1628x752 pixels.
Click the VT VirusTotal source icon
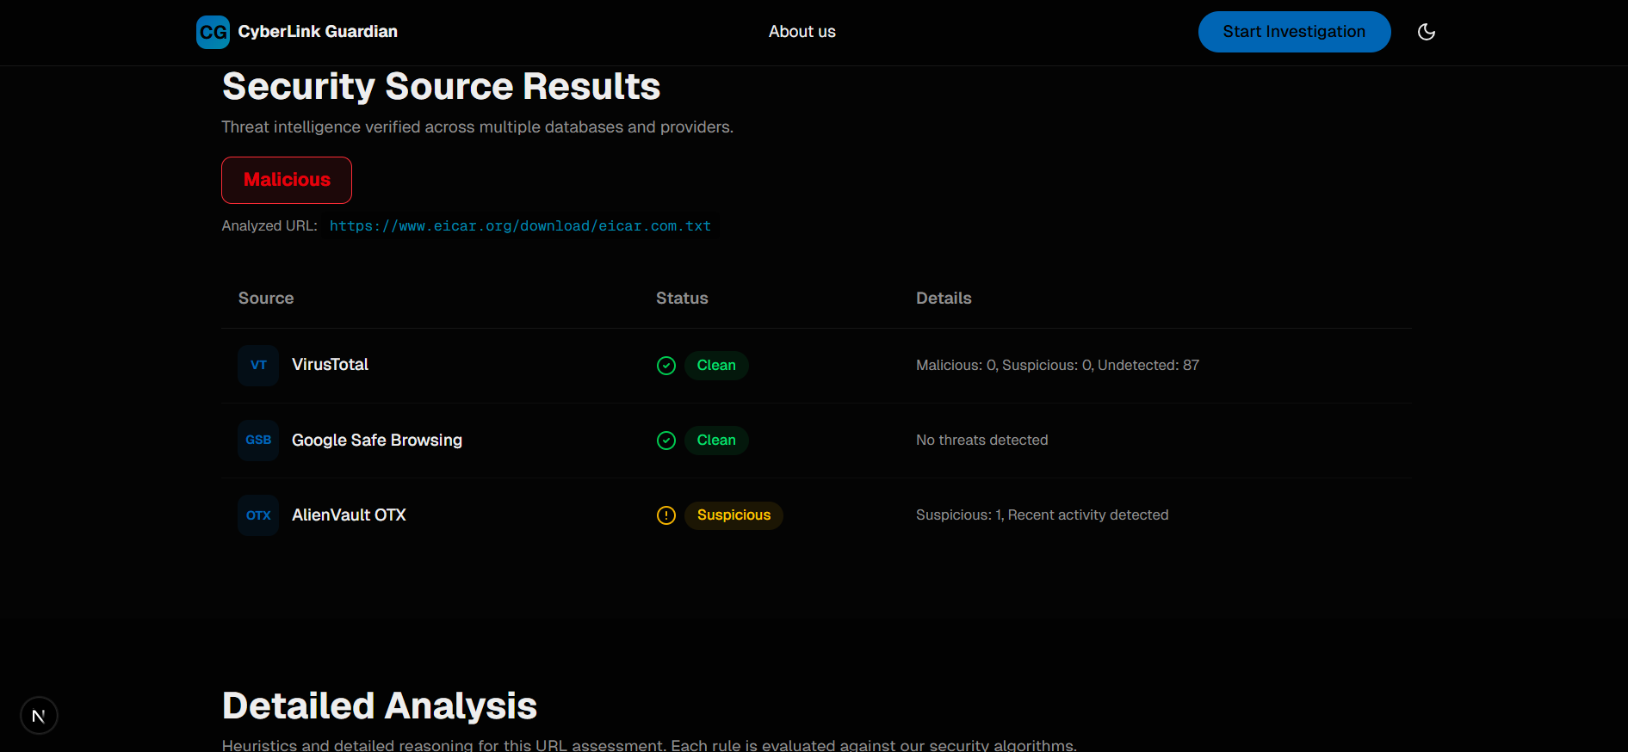click(x=258, y=366)
